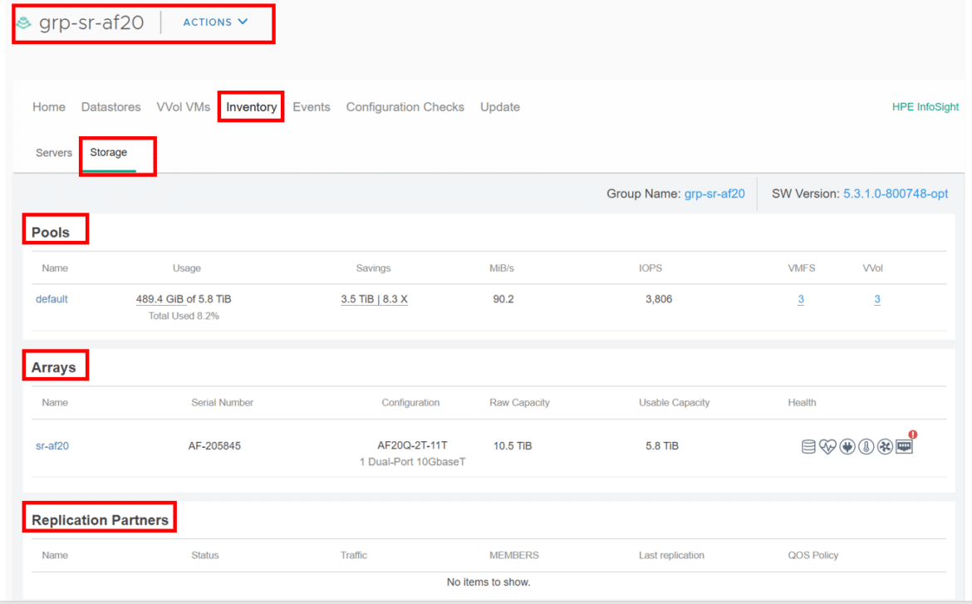This screenshot has height=604, width=972.
Task: Click the Last replication column header
Action: [671, 555]
